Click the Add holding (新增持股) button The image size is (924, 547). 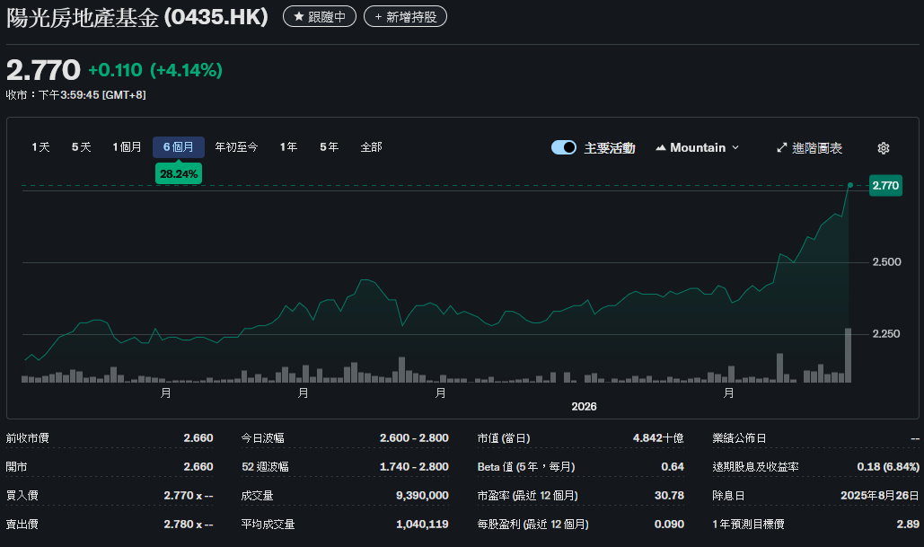click(x=405, y=17)
